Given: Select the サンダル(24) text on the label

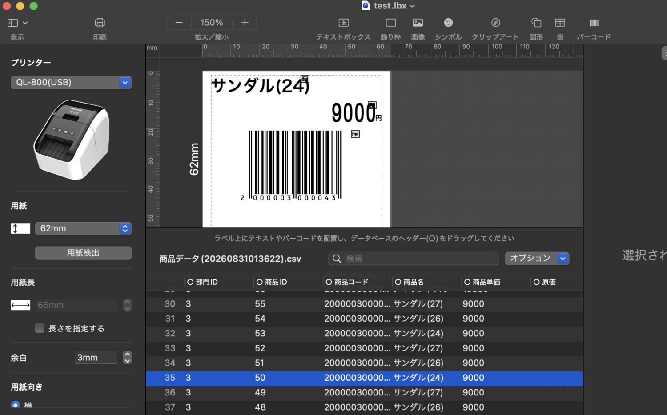Looking at the screenshot, I should (x=260, y=85).
